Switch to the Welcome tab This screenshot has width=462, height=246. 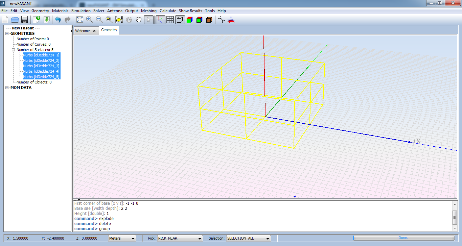click(x=83, y=31)
